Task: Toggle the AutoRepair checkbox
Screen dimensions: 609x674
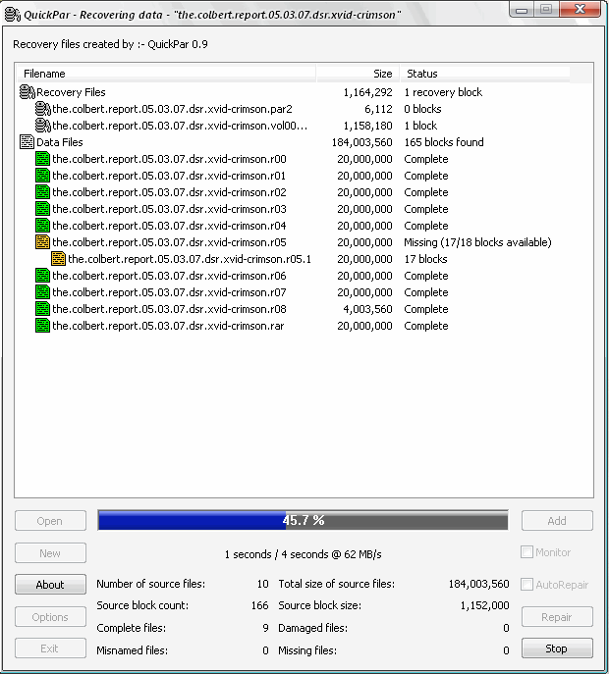Action: tap(526, 584)
